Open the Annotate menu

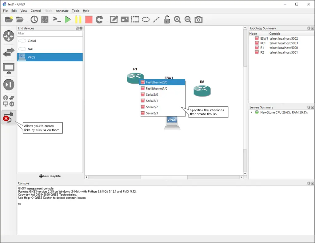pos(62,11)
